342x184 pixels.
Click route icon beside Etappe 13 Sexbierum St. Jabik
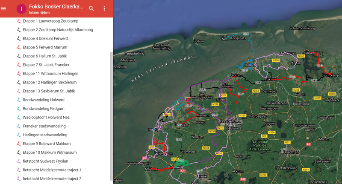(x=19, y=91)
